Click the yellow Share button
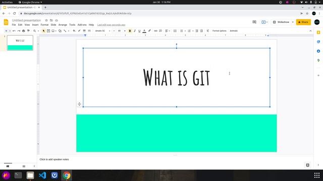Viewport: 323px width, 181px height. (303, 22)
